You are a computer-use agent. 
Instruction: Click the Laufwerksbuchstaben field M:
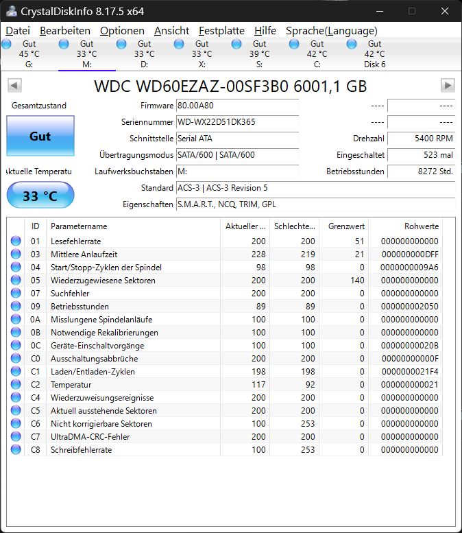coord(237,171)
